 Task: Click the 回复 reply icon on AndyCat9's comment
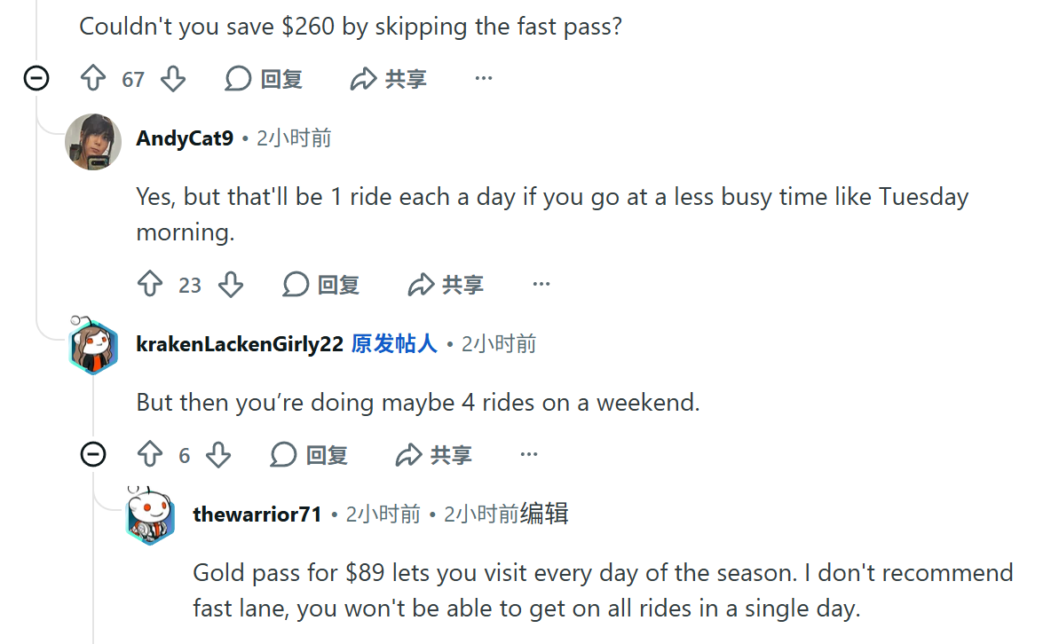click(x=295, y=284)
